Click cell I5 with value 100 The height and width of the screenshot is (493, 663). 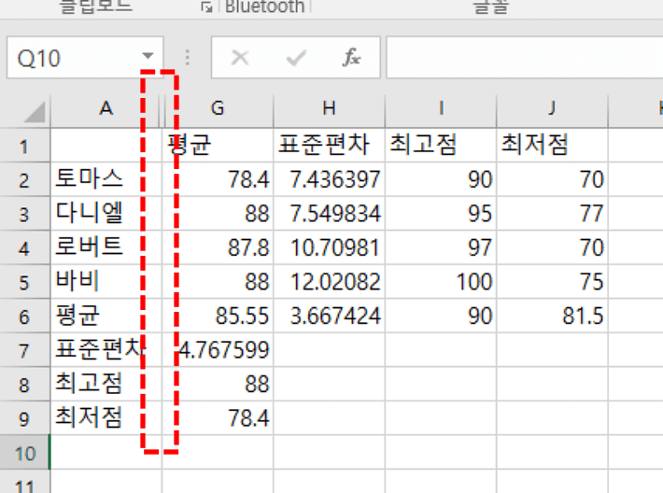pos(441,282)
